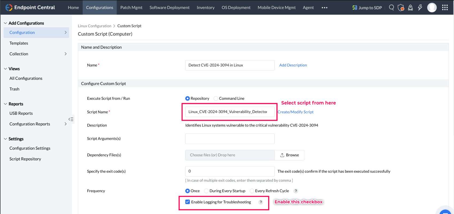Go to the Home tab
454x214 pixels.
click(73, 7)
